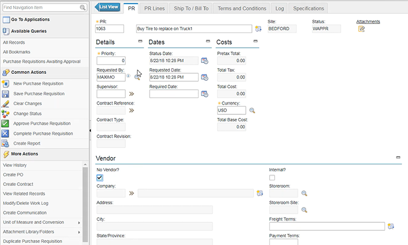The width and height of the screenshot is (408, 245).
Task: Collapse the Dates section
Action: pyautogui.click(x=208, y=42)
